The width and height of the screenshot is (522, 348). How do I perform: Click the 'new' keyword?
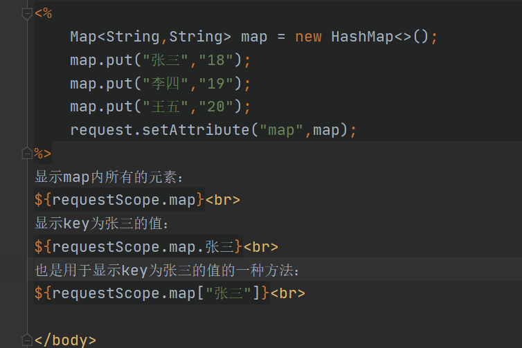tap(308, 37)
